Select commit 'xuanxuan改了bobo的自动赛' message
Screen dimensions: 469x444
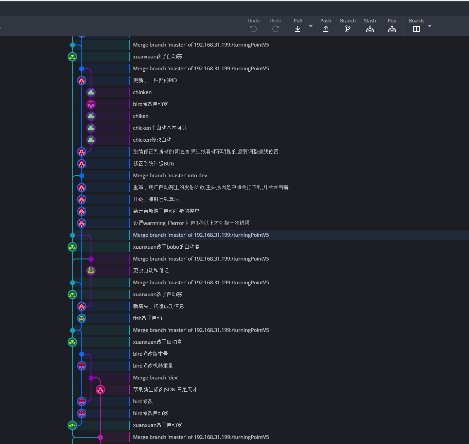166,247
